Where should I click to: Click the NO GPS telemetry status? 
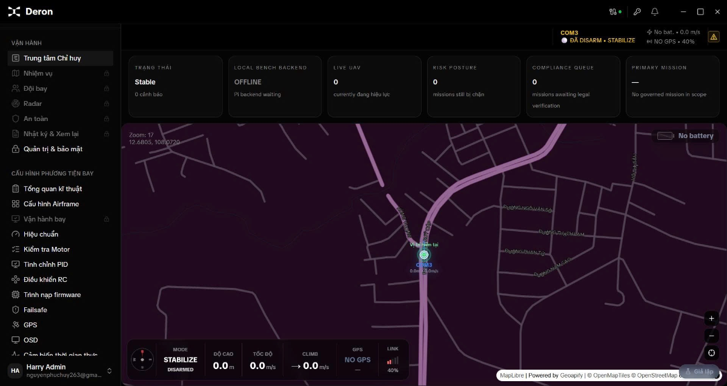tap(357, 359)
